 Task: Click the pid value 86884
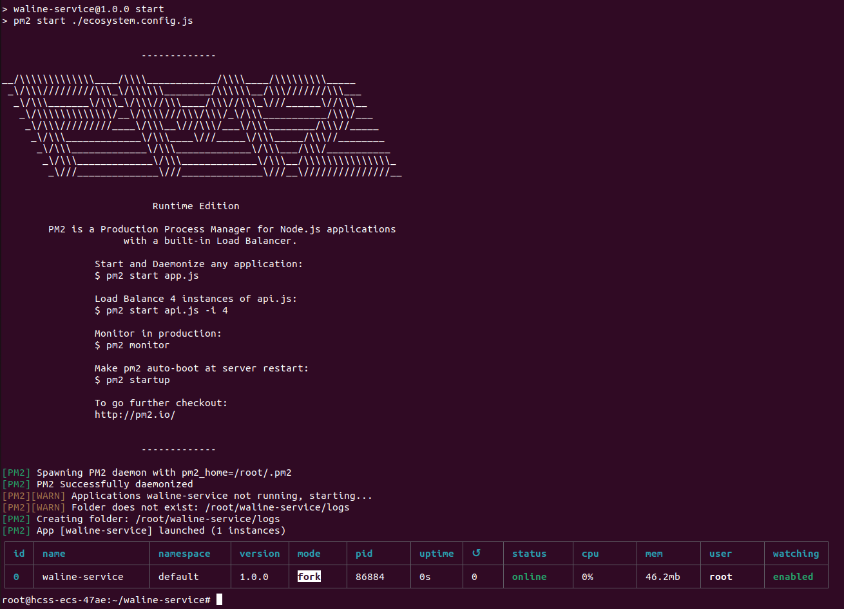(369, 576)
